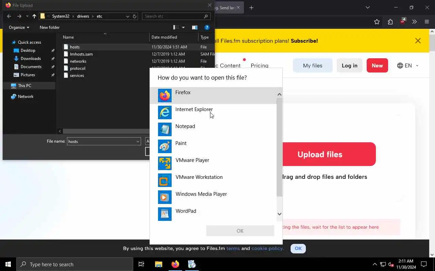Go forward in File Upload dialog

(x=19, y=16)
